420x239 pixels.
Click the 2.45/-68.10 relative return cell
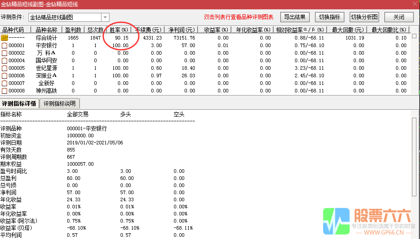(x=309, y=76)
